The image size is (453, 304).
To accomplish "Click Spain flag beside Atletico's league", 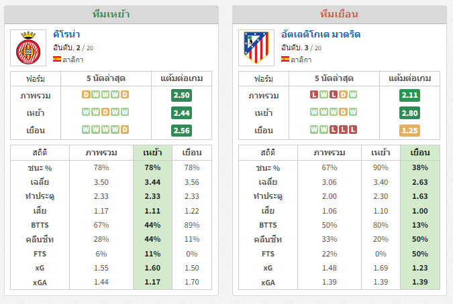I will [285, 59].
